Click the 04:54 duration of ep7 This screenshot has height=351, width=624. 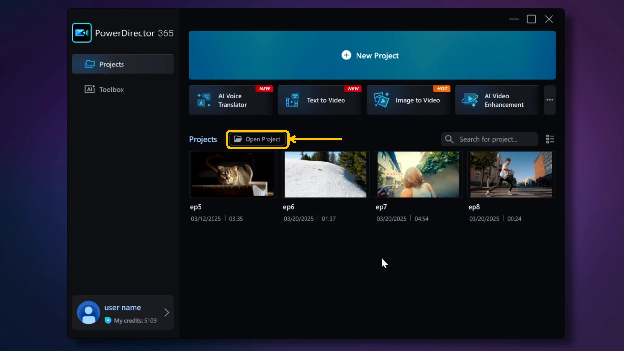tap(421, 219)
